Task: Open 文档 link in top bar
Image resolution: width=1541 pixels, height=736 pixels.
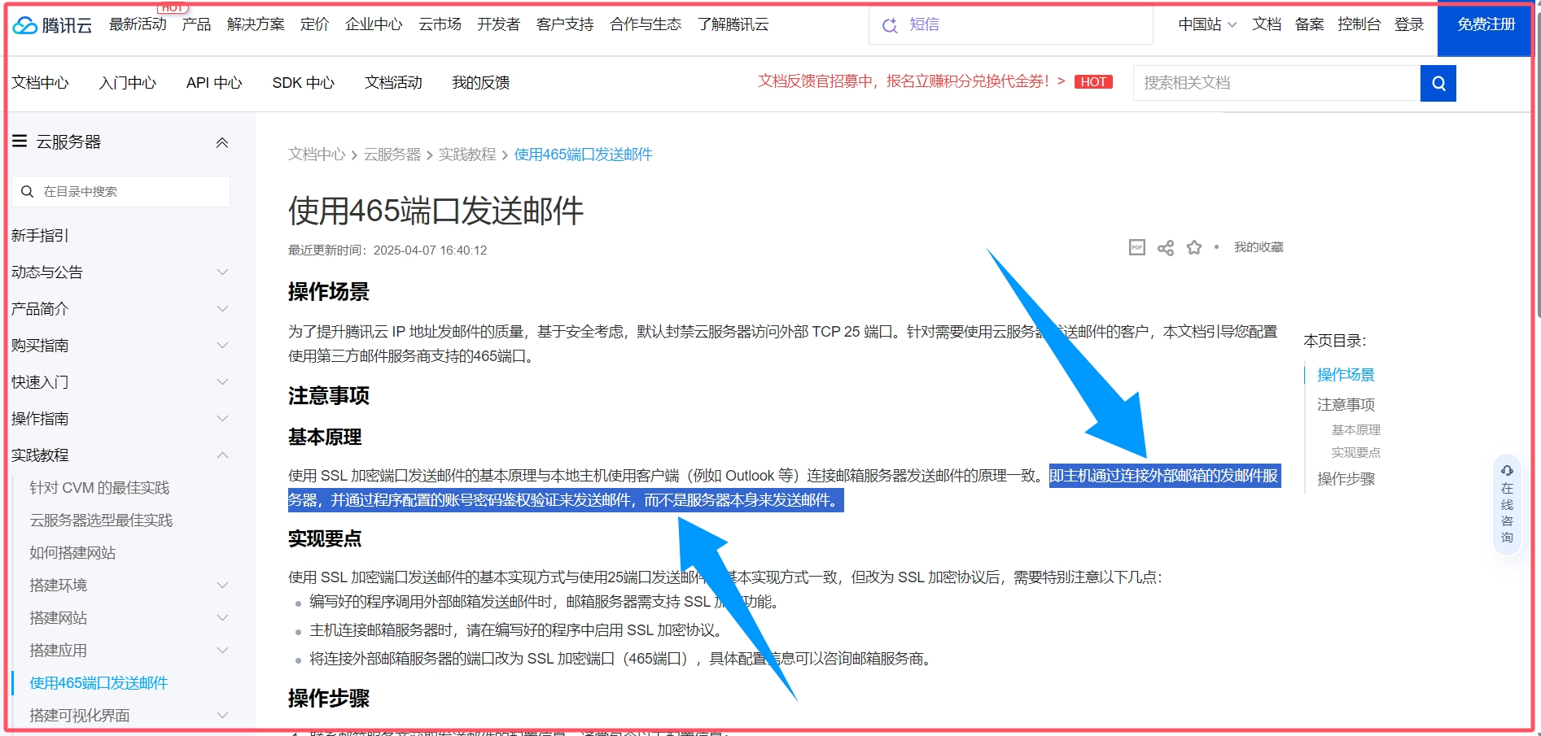Action: [x=1267, y=24]
